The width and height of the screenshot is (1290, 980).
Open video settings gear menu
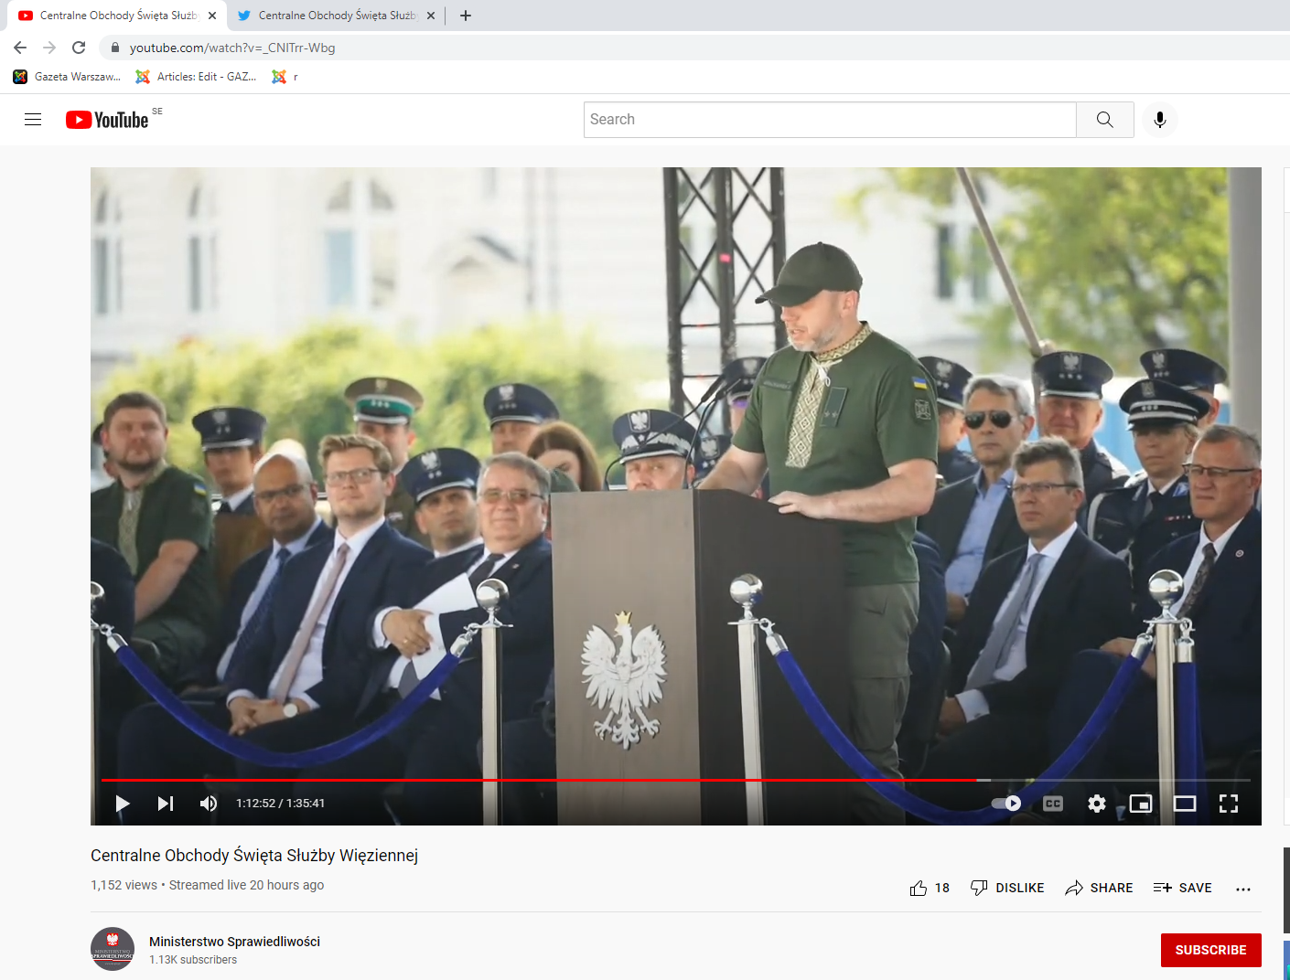(x=1097, y=804)
